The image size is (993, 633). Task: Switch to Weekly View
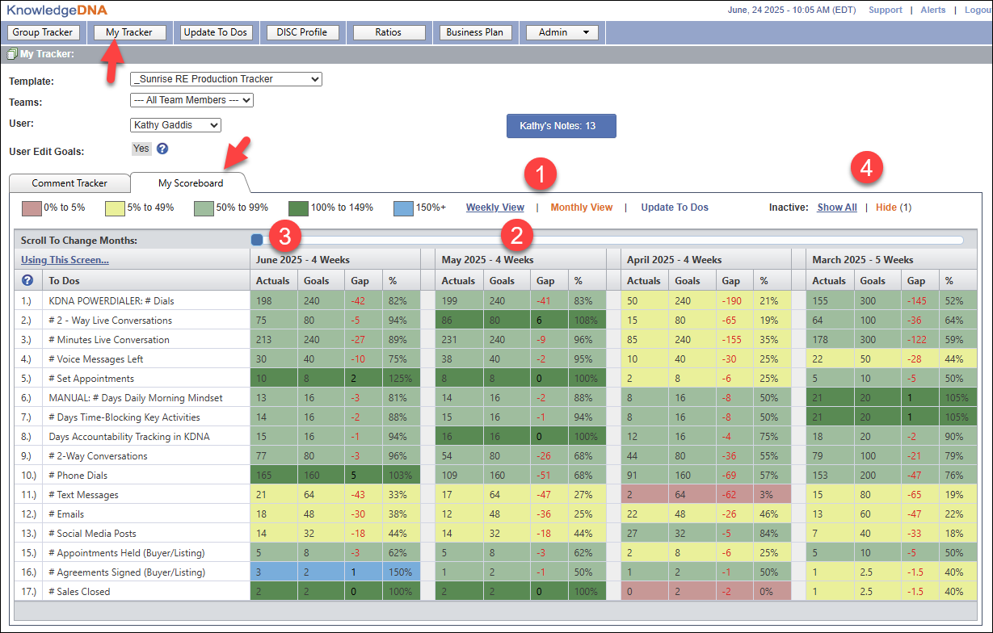point(494,208)
